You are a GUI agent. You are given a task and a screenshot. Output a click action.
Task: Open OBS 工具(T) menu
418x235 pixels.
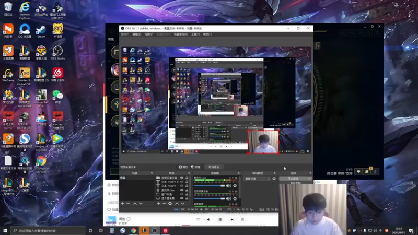(195, 34)
